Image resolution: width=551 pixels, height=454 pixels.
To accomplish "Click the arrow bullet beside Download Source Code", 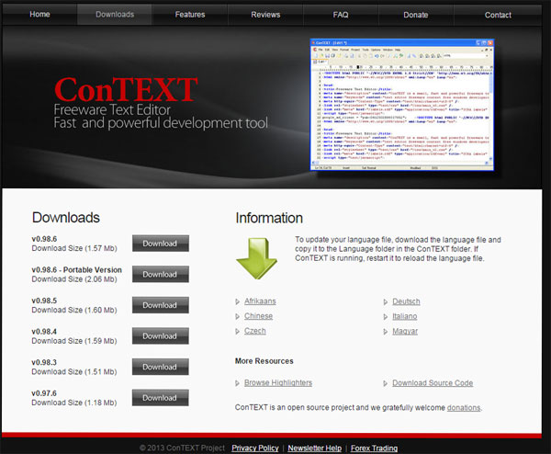I will 386,383.
